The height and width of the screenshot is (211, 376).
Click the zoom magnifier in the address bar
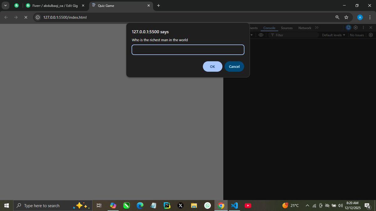click(337, 17)
